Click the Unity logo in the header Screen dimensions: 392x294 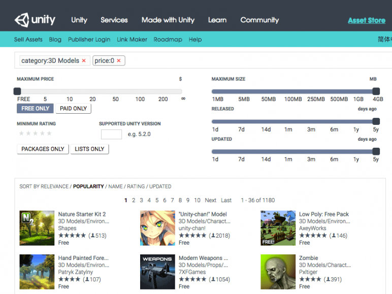tap(35, 20)
